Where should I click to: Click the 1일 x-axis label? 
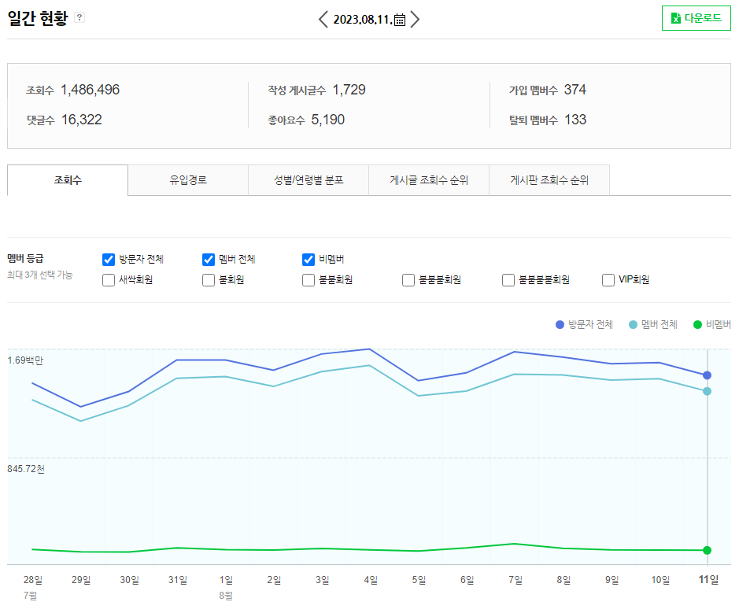226,580
